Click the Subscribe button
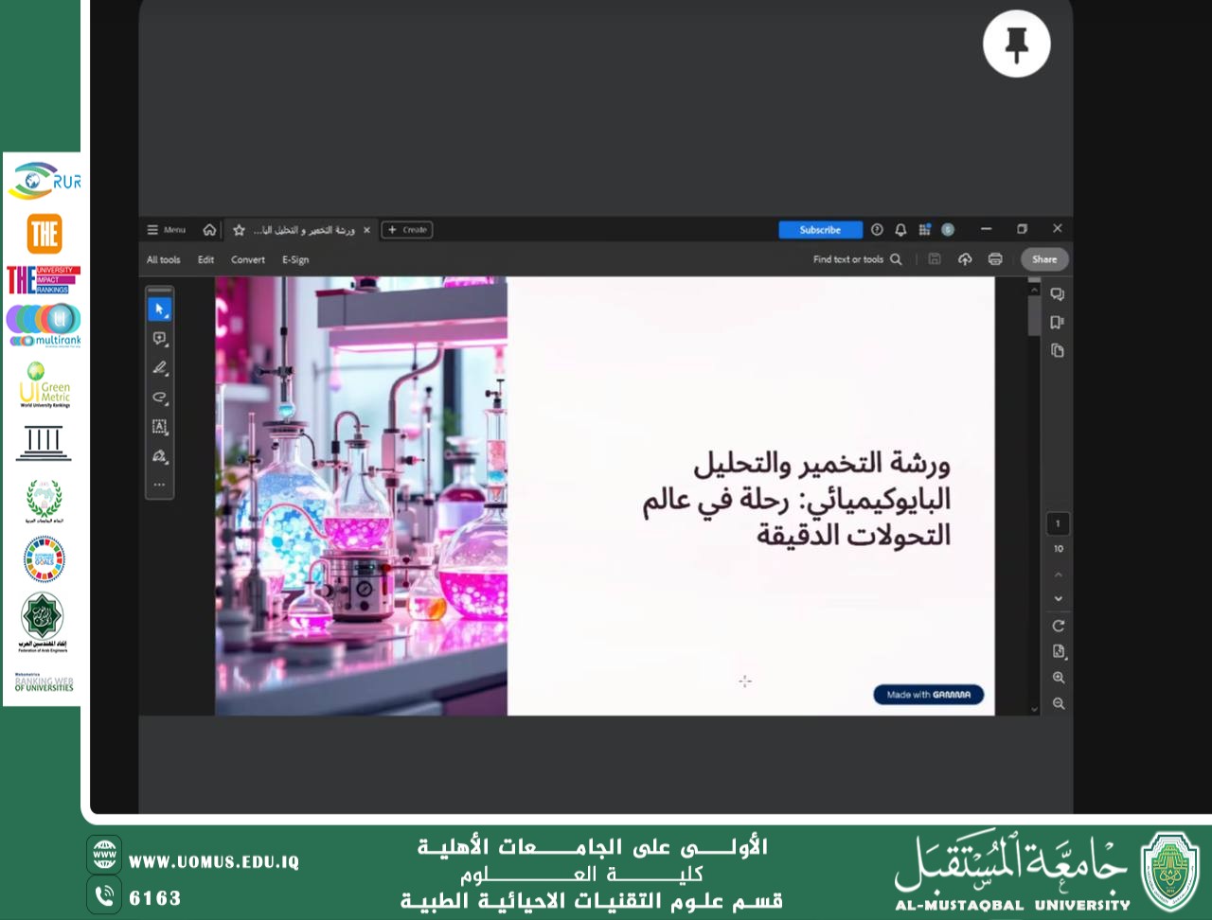 coord(820,229)
